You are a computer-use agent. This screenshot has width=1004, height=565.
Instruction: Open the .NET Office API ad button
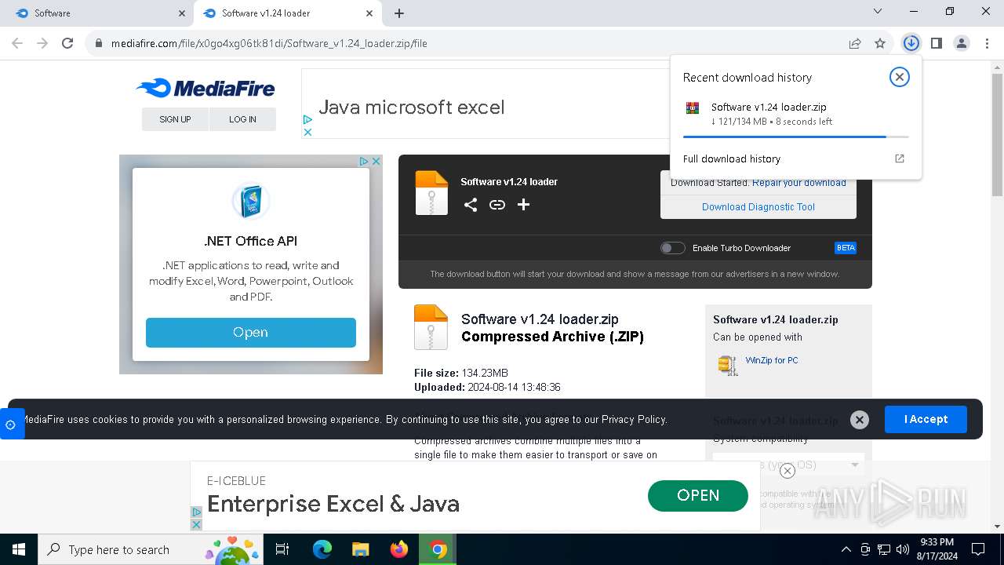click(x=251, y=333)
